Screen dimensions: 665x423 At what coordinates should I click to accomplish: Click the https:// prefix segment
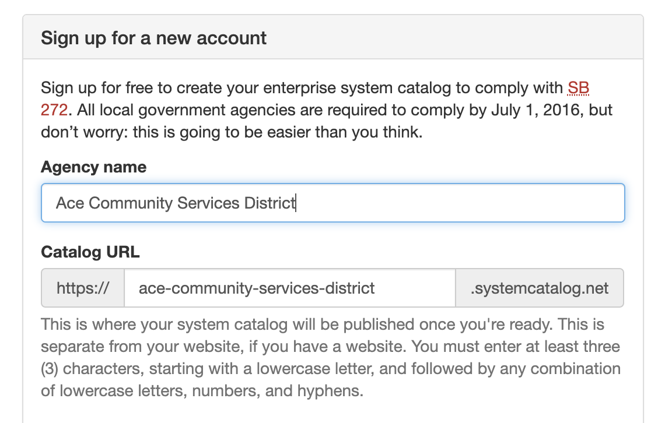tap(82, 287)
